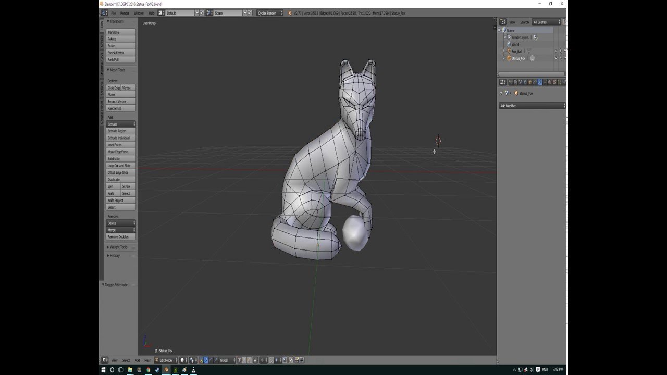Open the Edit Mode dropdown
The height and width of the screenshot is (375, 667).
[x=166, y=360]
